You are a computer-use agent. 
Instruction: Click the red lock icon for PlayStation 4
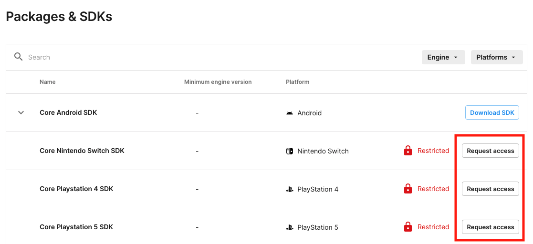point(408,188)
